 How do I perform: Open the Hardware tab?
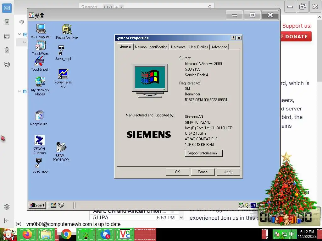point(178,47)
